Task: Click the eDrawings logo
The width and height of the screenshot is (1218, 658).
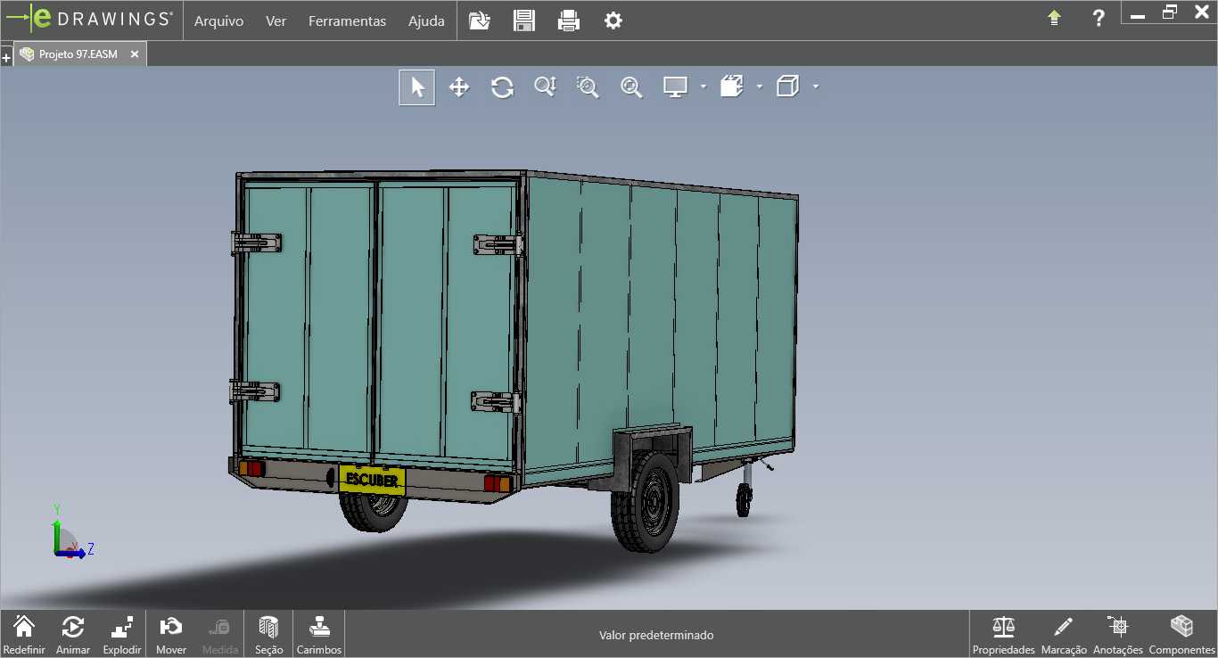Action: (x=89, y=19)
